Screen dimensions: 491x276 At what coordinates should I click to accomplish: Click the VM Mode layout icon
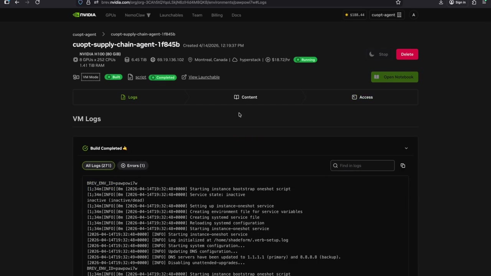coord(76,77)
